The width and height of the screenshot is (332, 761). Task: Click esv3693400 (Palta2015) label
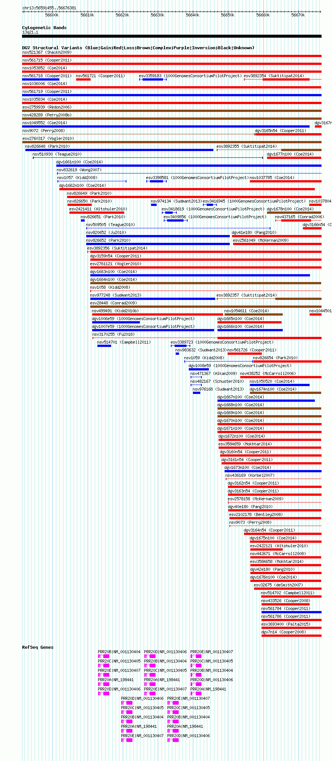[286, 624]
